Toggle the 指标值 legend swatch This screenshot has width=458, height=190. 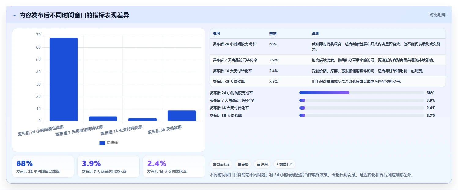102,143
